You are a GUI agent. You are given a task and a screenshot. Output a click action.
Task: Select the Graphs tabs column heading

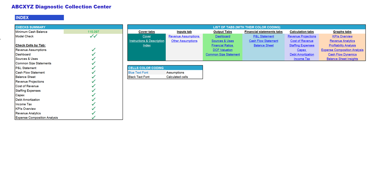pos(342,32)
